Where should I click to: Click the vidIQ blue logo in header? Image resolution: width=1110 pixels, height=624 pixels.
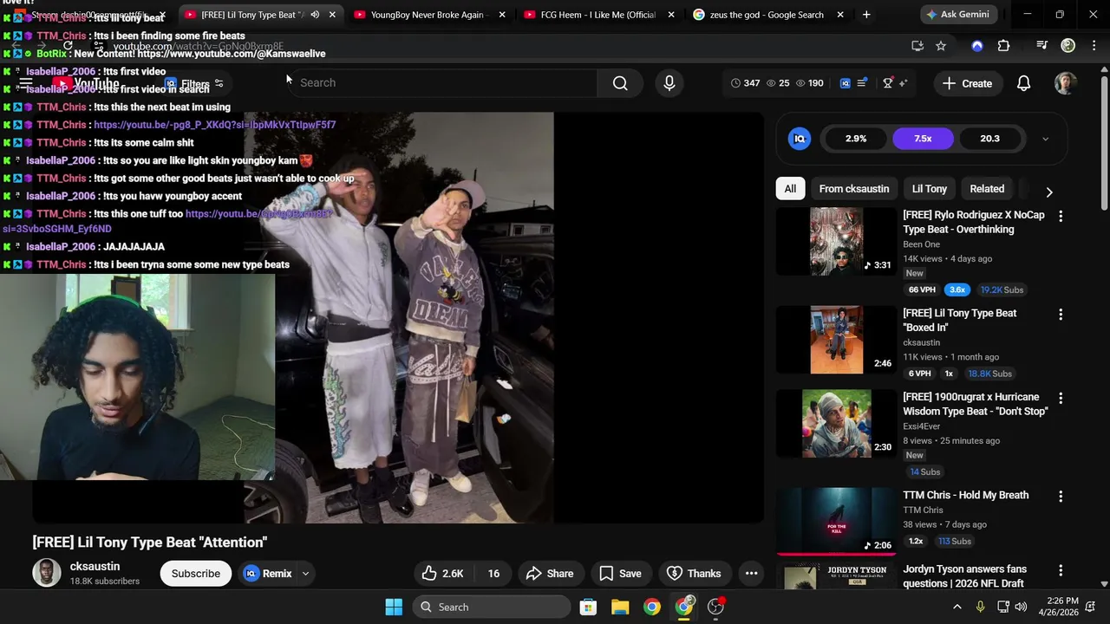[846, 83]
